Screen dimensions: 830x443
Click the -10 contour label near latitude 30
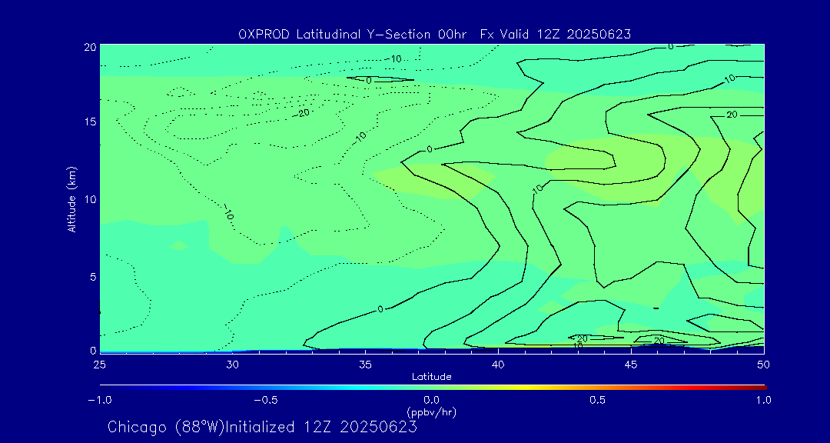227,212
